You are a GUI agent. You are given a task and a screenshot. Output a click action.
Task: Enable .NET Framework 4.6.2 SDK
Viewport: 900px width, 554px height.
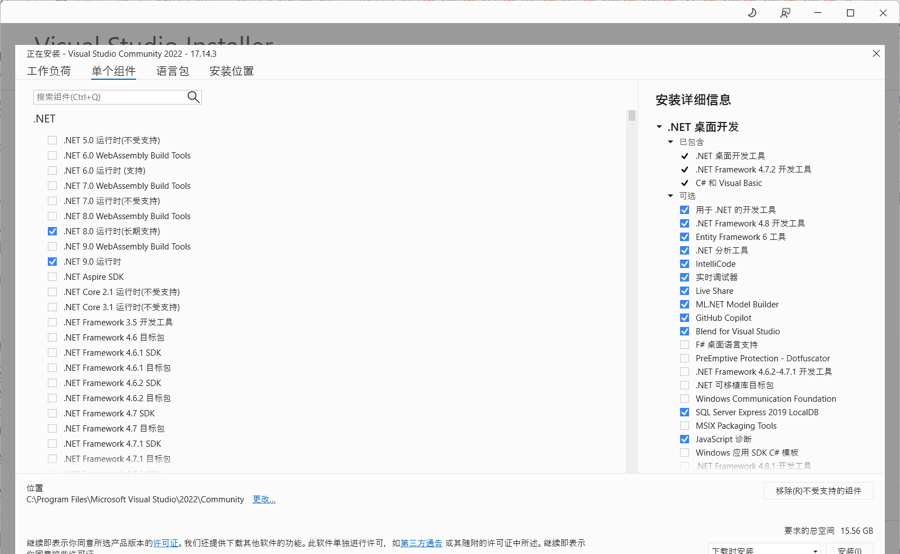(52, 383)
